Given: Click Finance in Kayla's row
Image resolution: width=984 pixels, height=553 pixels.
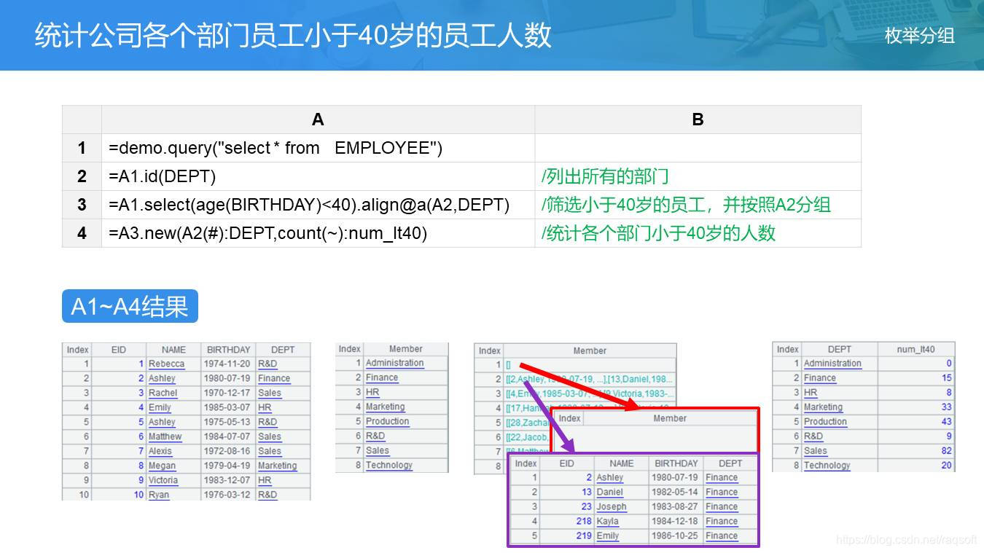Looking at the screenshot, I should [x=722, y=522].
